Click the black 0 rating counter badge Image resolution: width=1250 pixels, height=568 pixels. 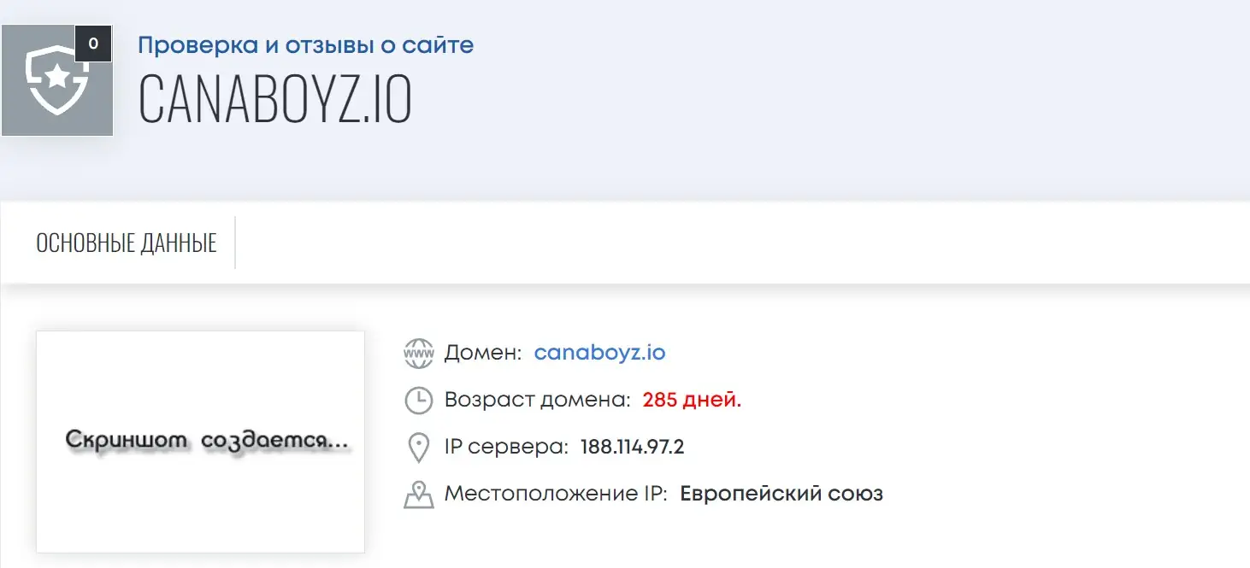93,44
